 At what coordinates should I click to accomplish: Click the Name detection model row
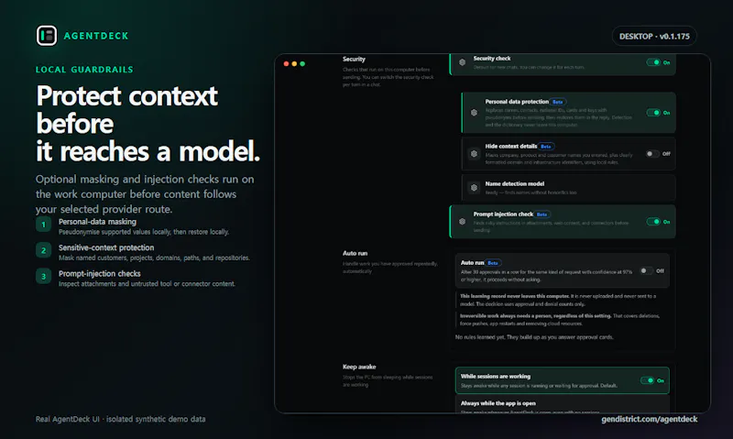tap(568, 188)
